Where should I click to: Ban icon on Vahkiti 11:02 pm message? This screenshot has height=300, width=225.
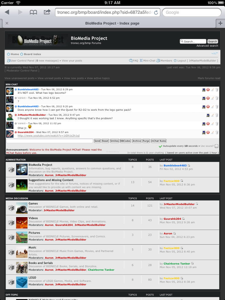pyautogui.click(x=208, y=124)
